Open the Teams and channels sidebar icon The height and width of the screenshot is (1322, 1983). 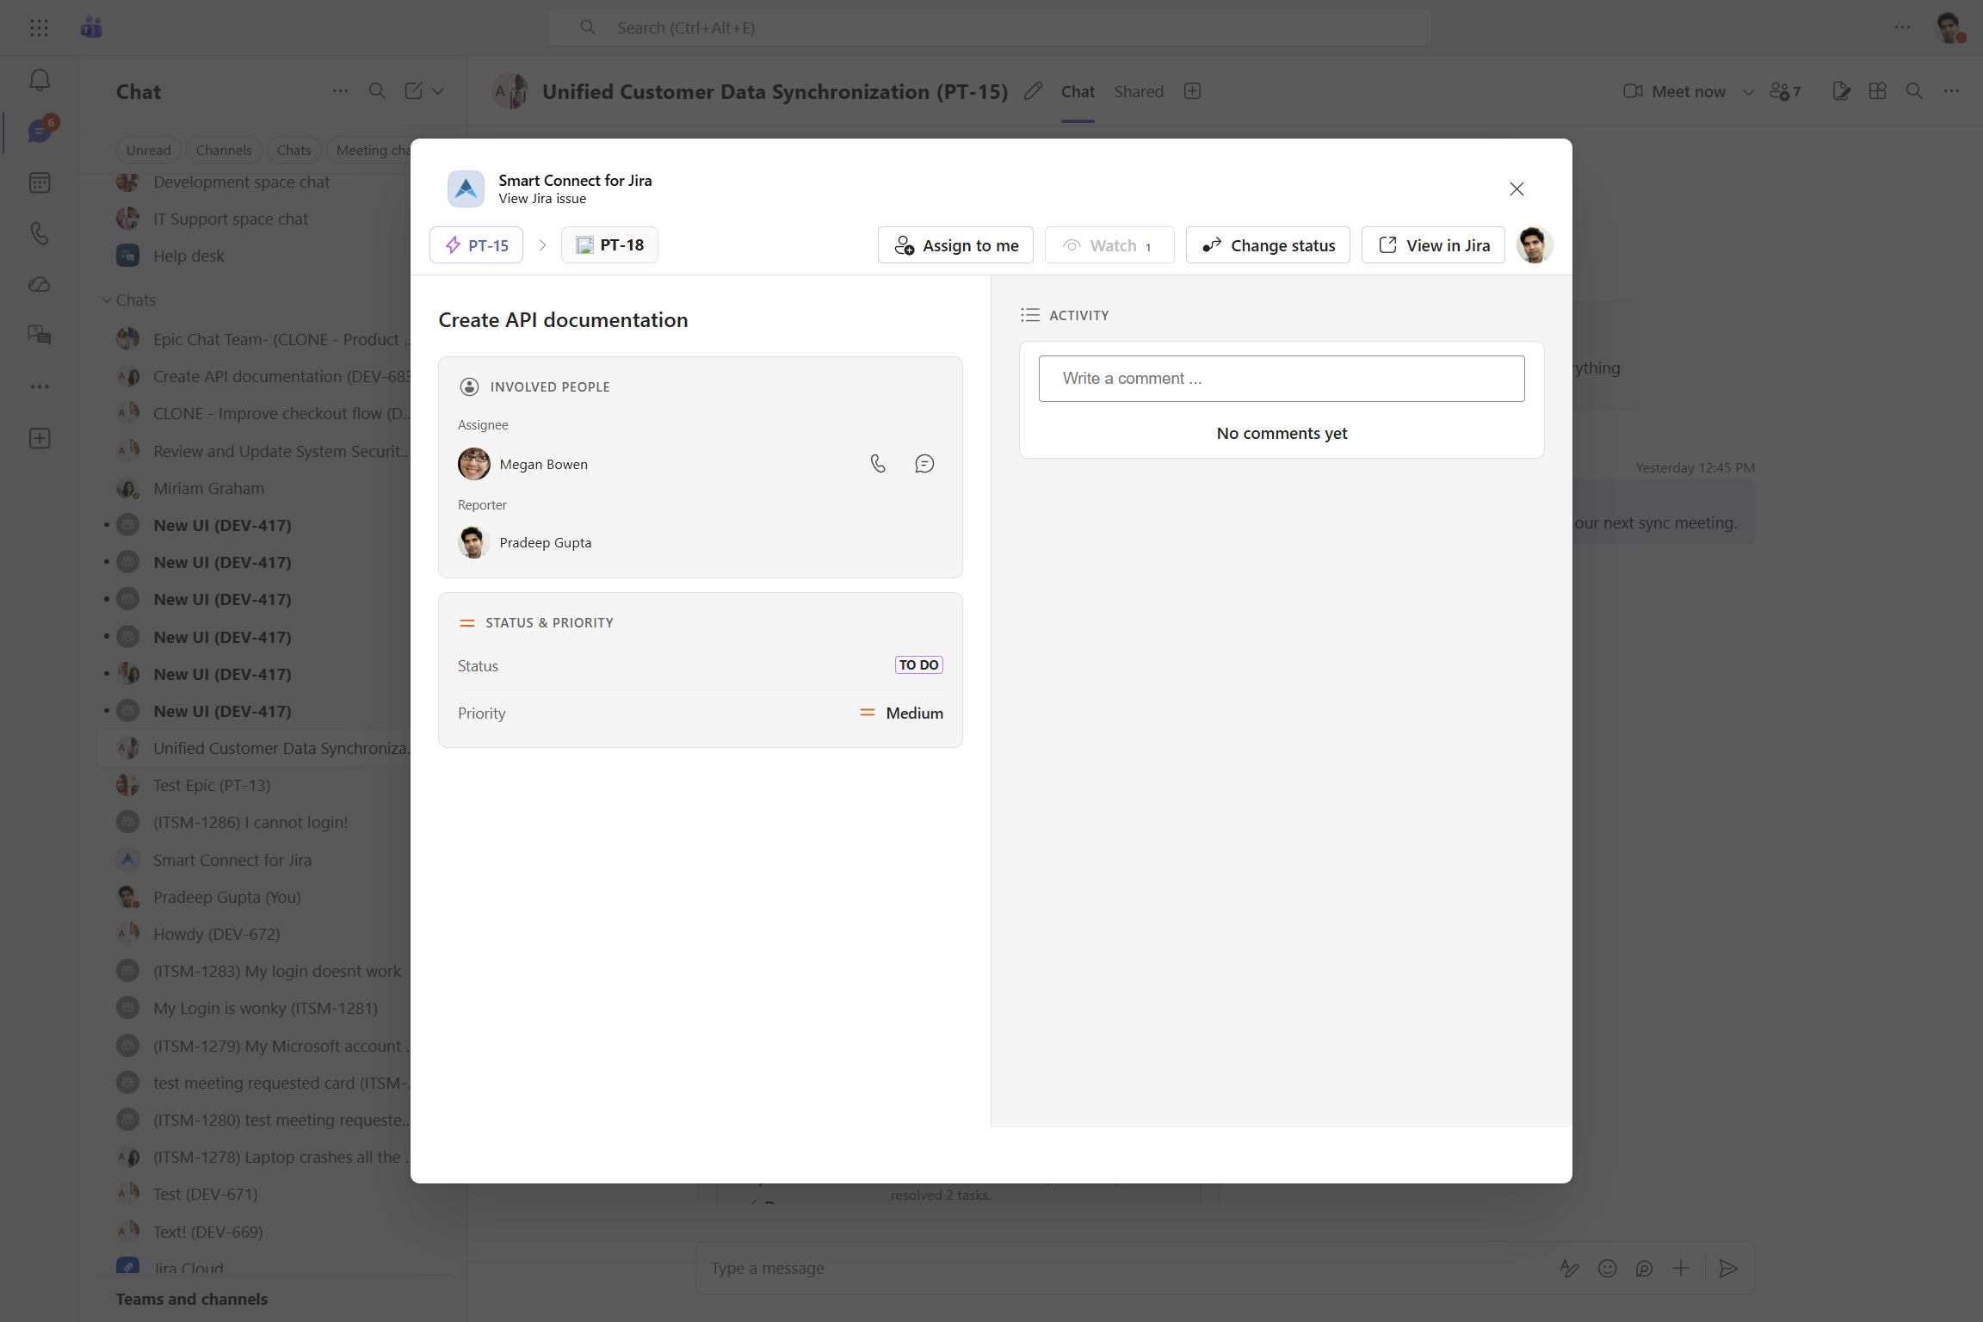[x=40, y=335]
